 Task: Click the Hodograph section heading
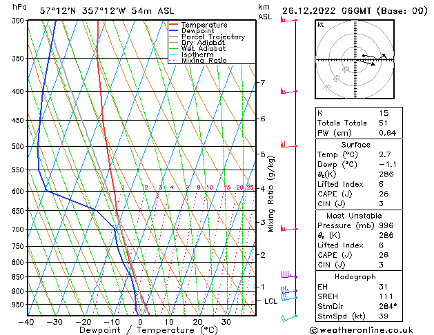coord(355,276)
